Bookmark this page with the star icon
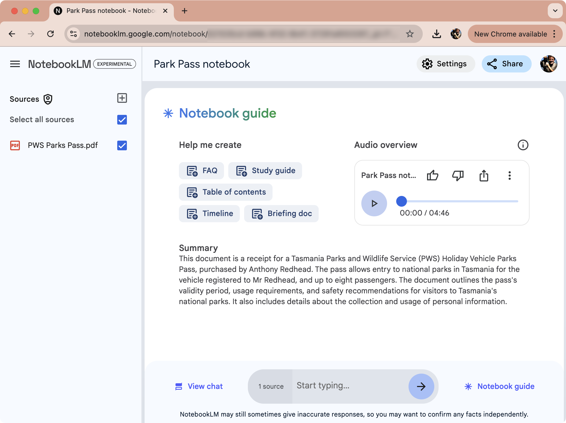Screen dimensions: 566x423 click(x=410, y=34)
